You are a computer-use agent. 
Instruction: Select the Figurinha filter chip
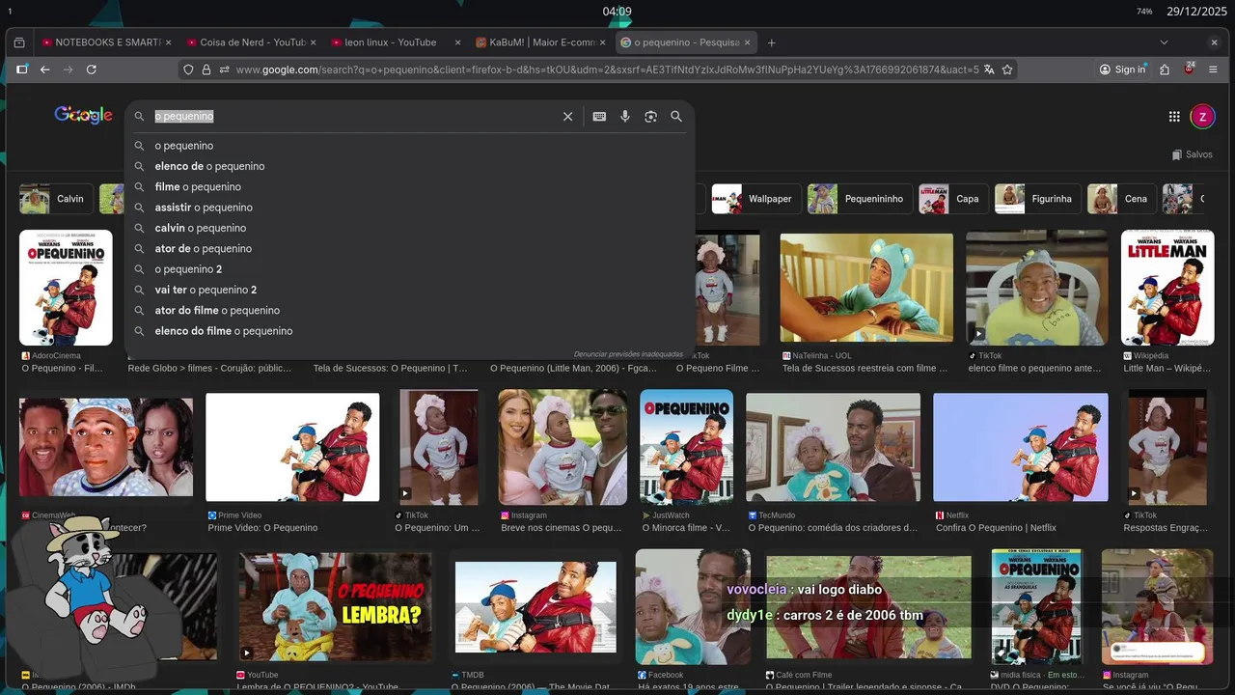tap(1037, 199)
